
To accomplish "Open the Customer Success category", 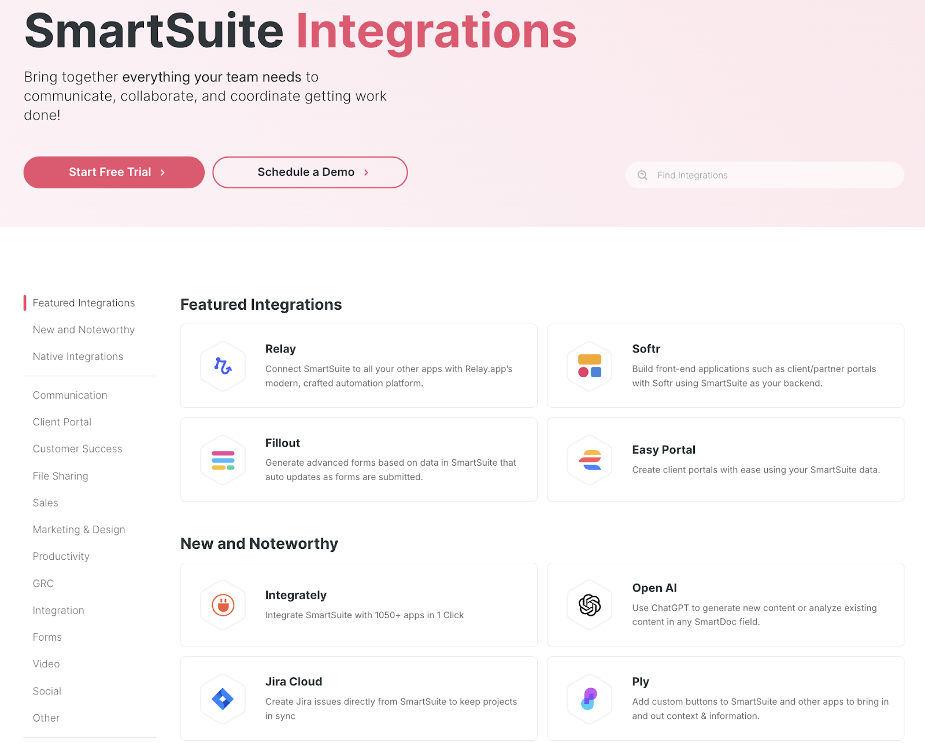I will [77, 449].
